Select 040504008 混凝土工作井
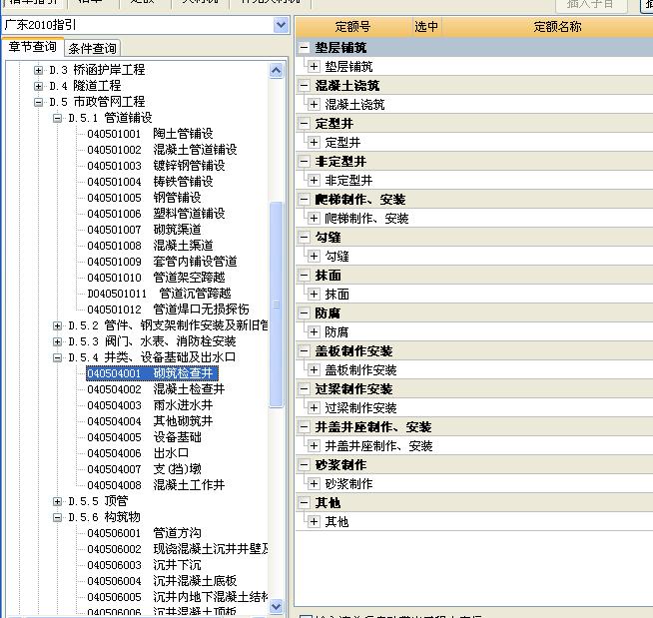Viewport: 653px width, 618px height. (x=156, y=485)
